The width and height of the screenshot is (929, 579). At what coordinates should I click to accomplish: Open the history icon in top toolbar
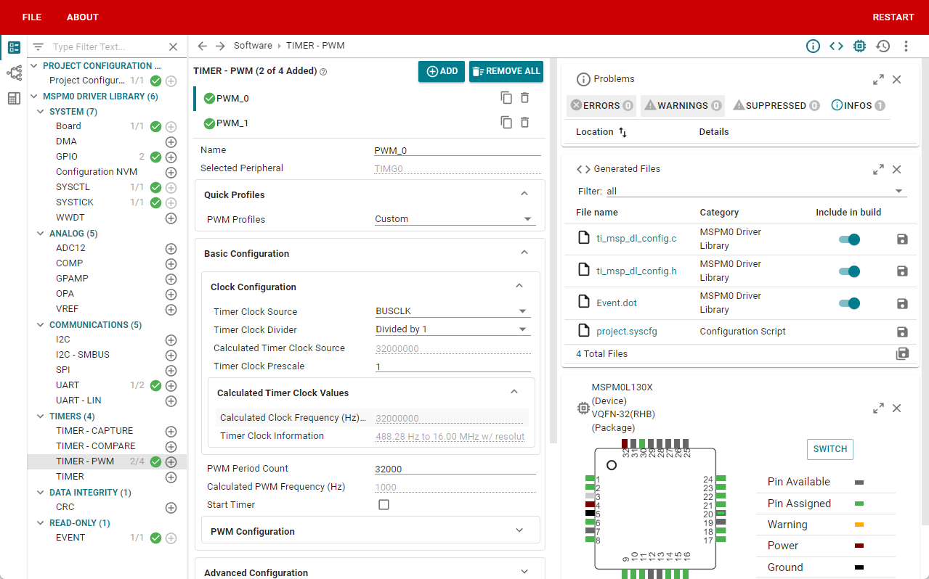tap(883, 46)
